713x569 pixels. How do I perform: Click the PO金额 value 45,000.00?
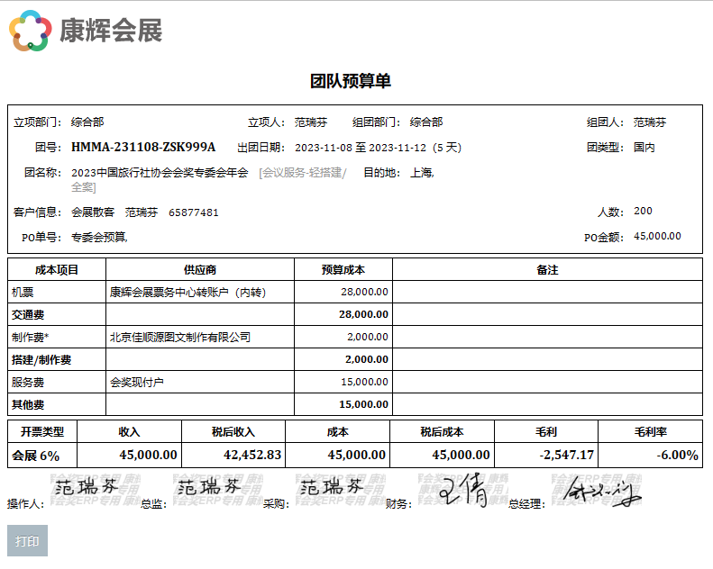657,236
